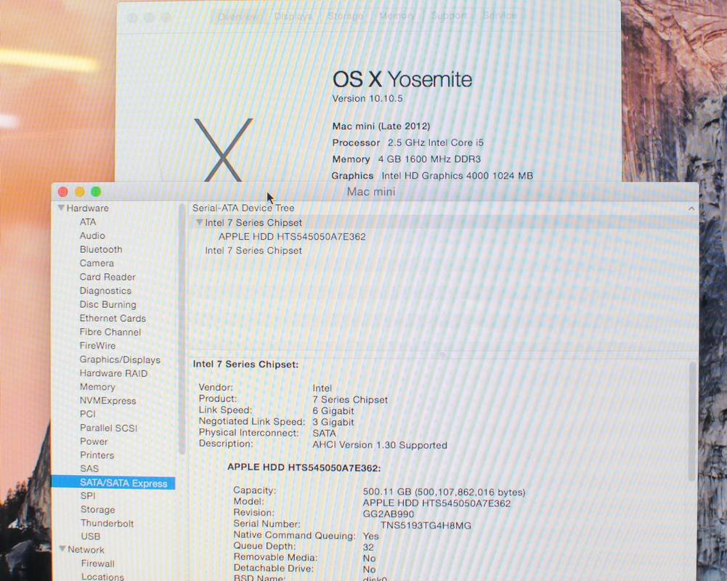727x581 pixels.
Task: Click the OS X Yosemite X logo
Action: click(224, 150)
